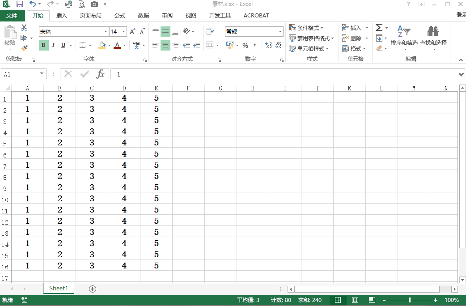Select all cells with corner triangle
The image size is (466, 306).
coord(7,88)
